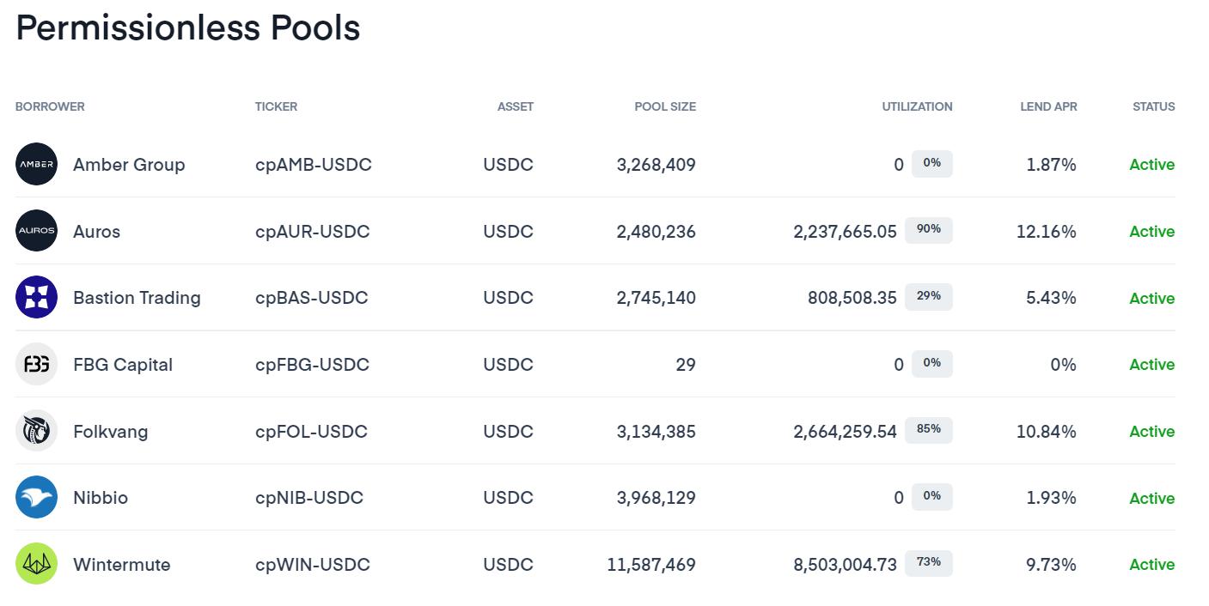
Task: Select the Nibbio pool row
Action: (x=601, y=497)
